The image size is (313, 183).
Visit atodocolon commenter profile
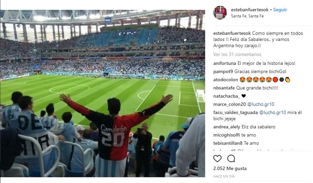226,80
